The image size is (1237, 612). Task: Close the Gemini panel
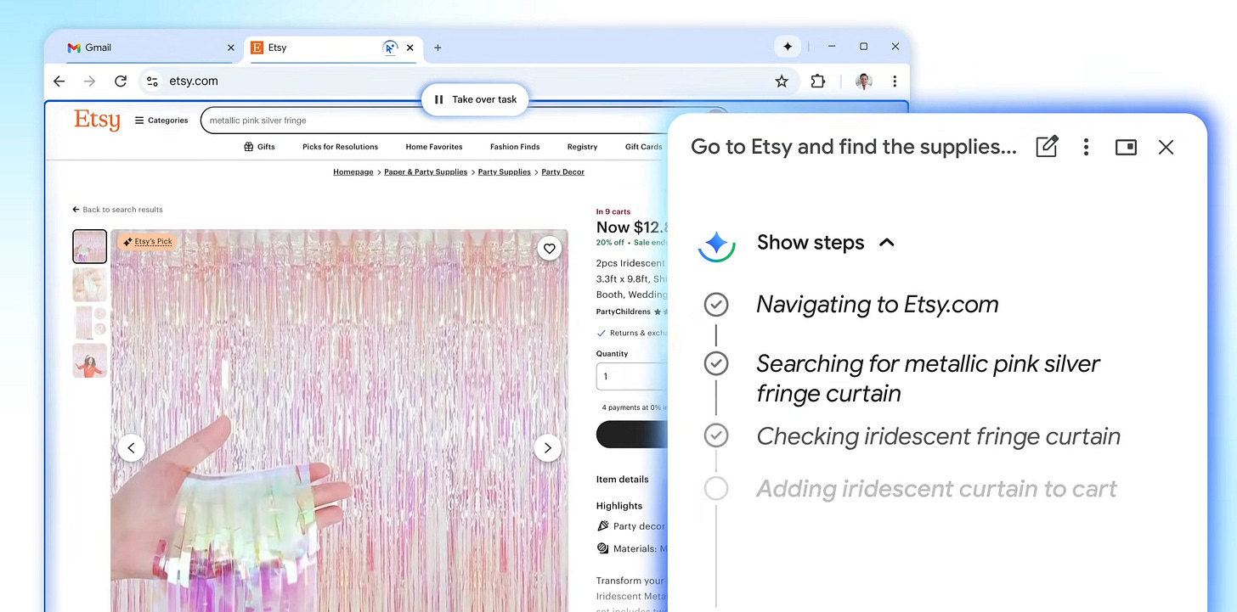coord(1166,147)
